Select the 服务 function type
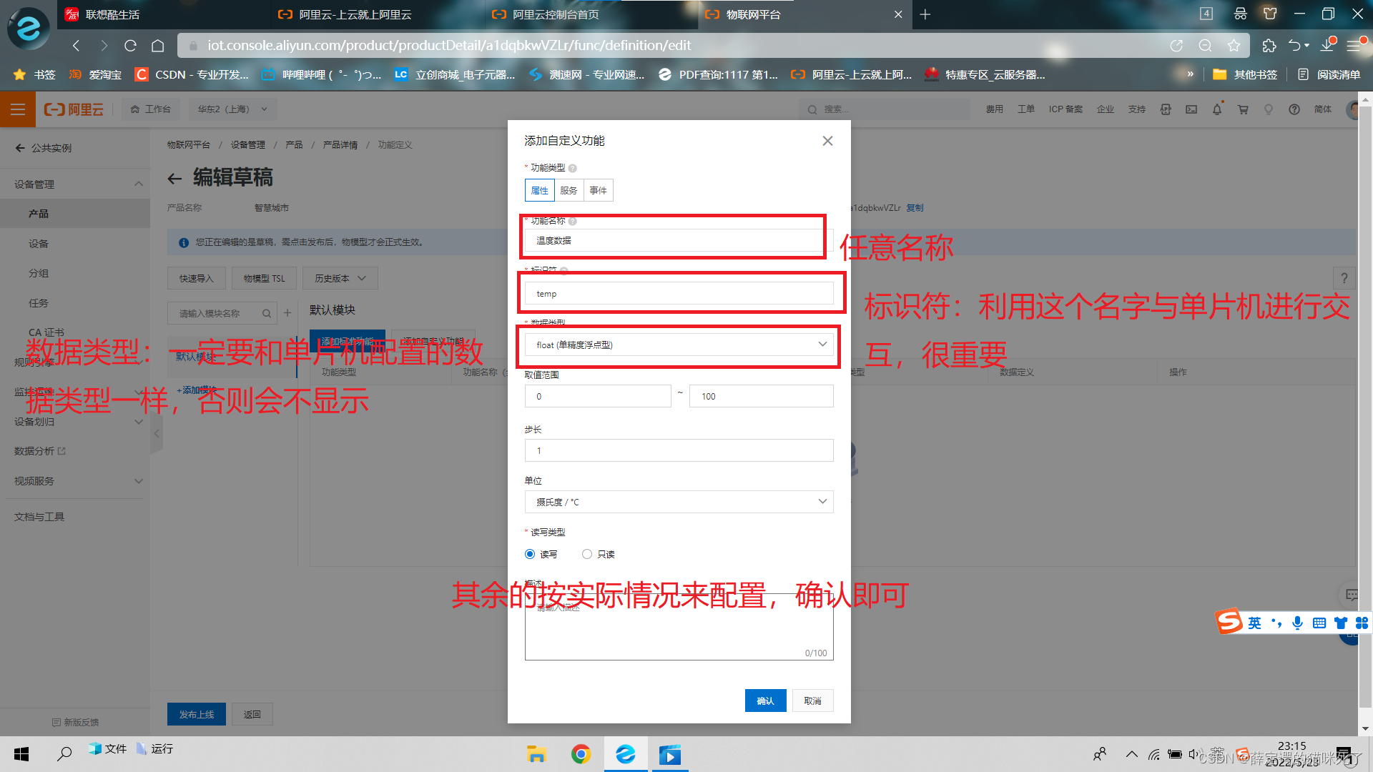This screenshot has width=1373, height=772. (x=569, y=190)
